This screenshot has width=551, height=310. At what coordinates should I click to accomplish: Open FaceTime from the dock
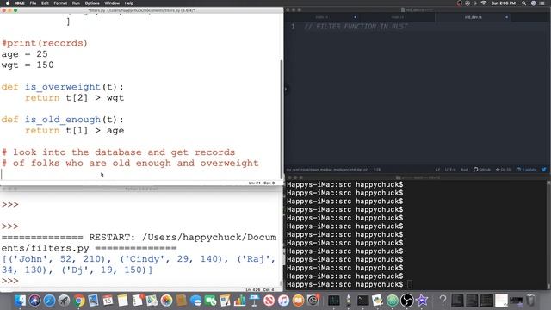(210, 301)
